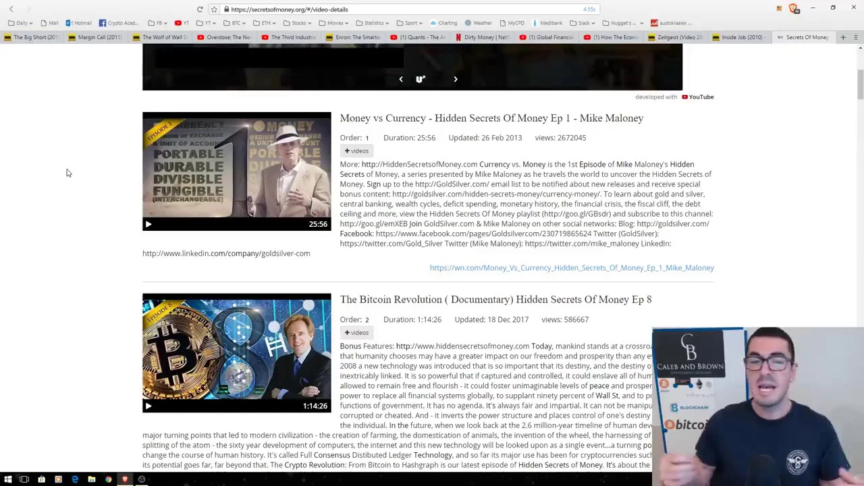
Task: Switch to the Margin Call (2011) tab
Action: click(95, 37)
